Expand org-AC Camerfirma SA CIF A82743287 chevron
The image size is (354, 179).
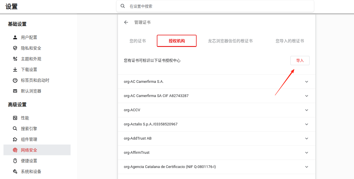point(307,96)
